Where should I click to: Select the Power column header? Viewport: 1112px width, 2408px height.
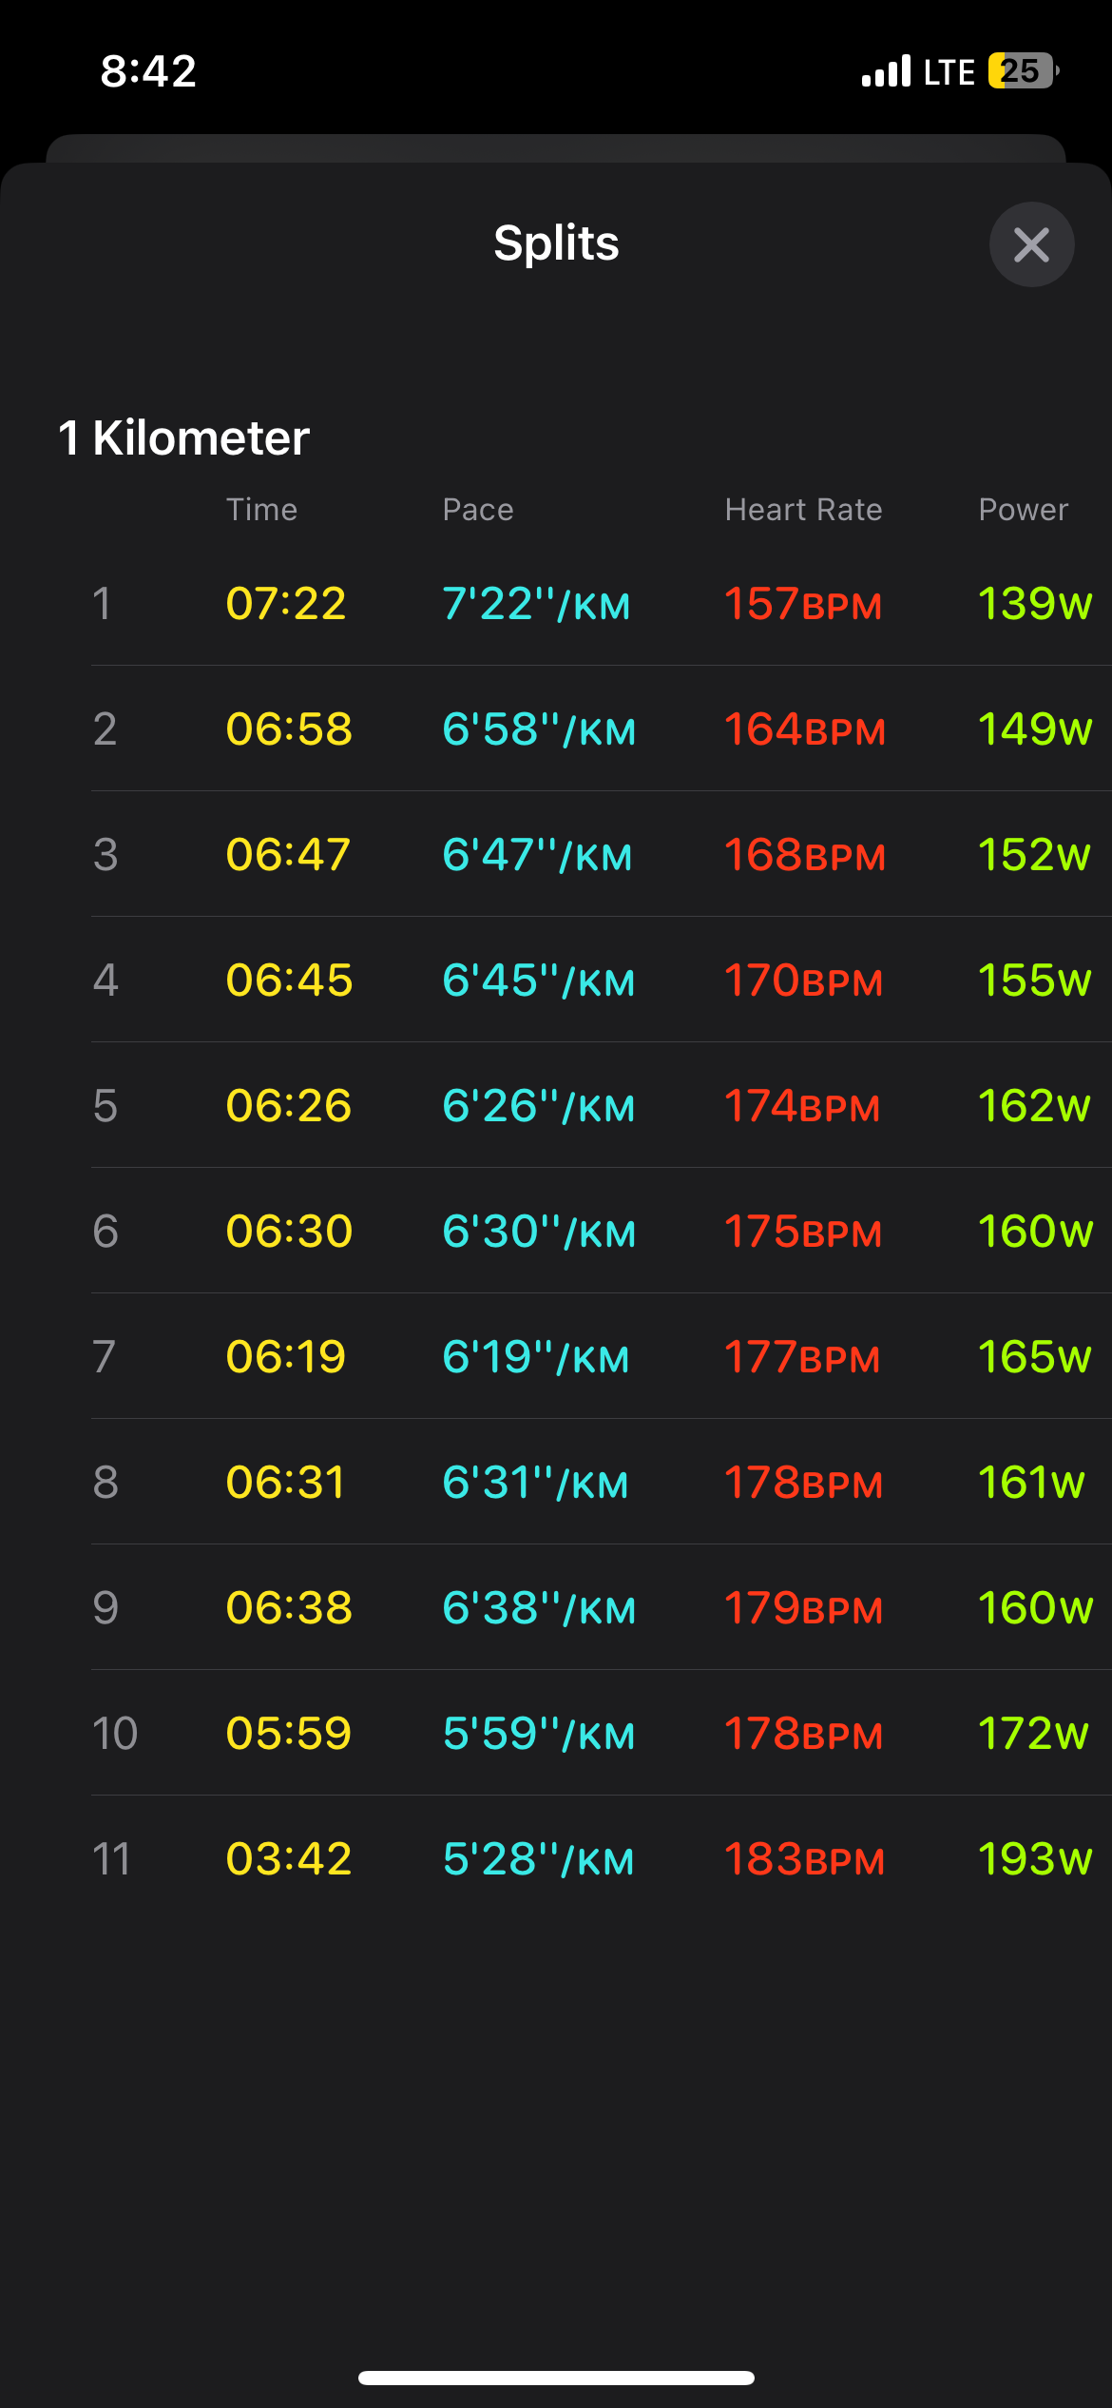pyautogui.click(x=1023, y=510)
